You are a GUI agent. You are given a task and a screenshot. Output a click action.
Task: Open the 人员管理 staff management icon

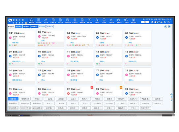[126, 21]
